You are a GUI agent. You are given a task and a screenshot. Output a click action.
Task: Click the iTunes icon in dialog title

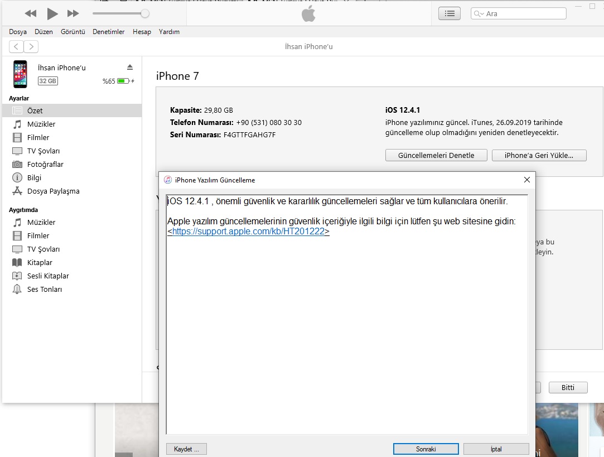point(167,180)
